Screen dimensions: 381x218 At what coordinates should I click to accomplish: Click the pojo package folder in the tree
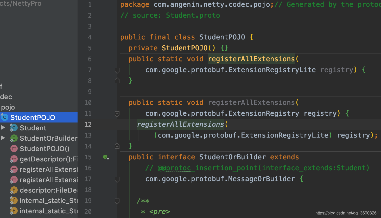pyautogui.click(x=8, y=107)
